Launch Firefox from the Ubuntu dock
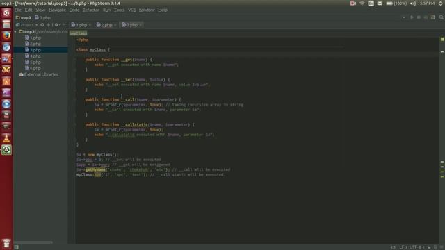Image resolution: width=445 pixels, height=250 pixels. coord(6,35)
